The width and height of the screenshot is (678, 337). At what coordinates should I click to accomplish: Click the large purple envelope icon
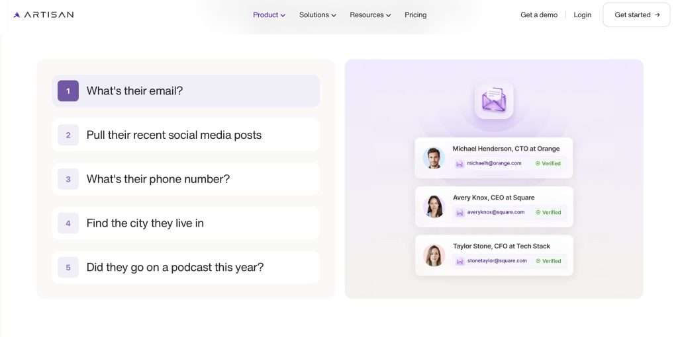coord(494,100)
